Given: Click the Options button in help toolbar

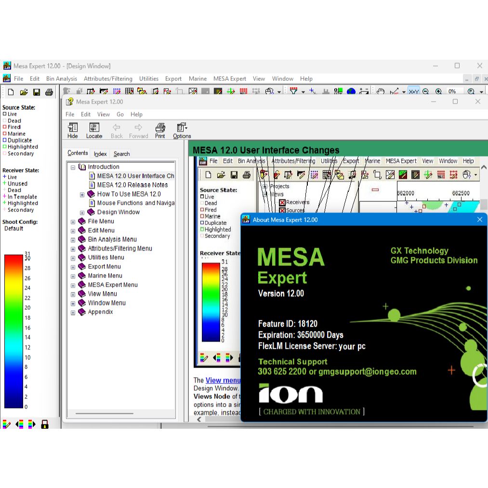Looking at the screenshot, I should click(182, 131).
